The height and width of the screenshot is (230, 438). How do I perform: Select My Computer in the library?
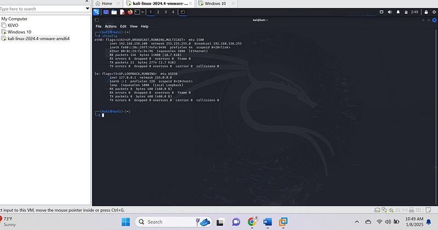(x=14, y=19)
